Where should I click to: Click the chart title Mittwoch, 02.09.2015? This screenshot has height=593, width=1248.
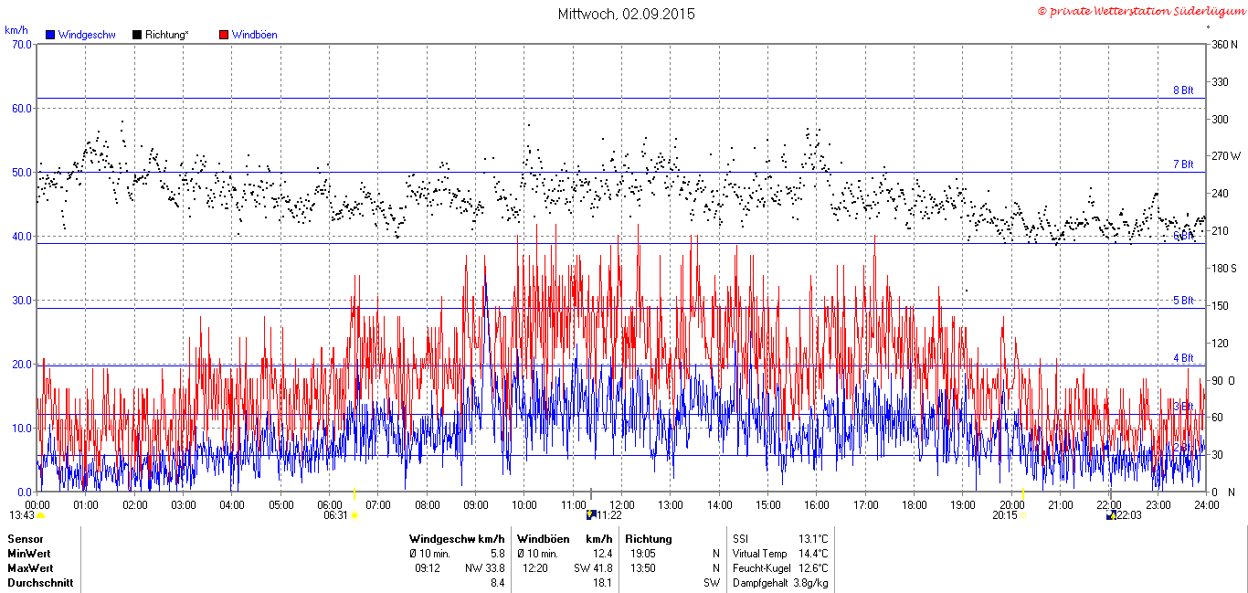[x=627, y=14]
